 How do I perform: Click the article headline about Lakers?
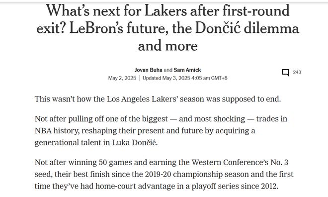click(x=168, y=28)
